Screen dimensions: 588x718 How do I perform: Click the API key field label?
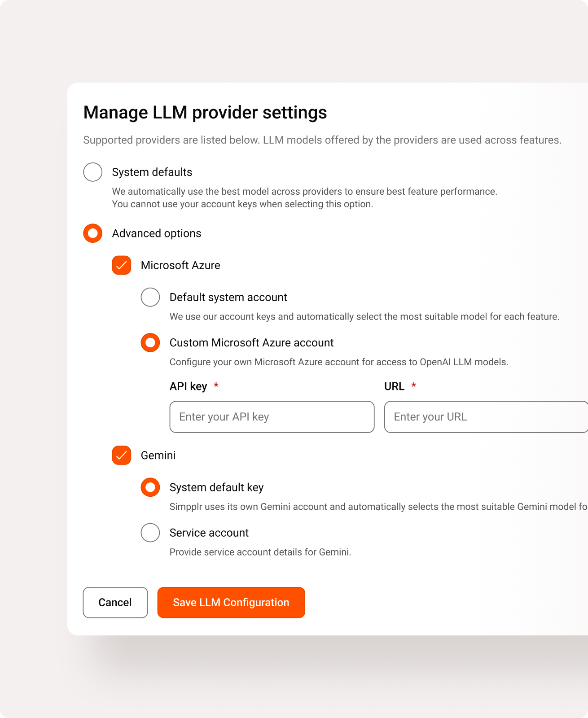click(x=189, y=386)
